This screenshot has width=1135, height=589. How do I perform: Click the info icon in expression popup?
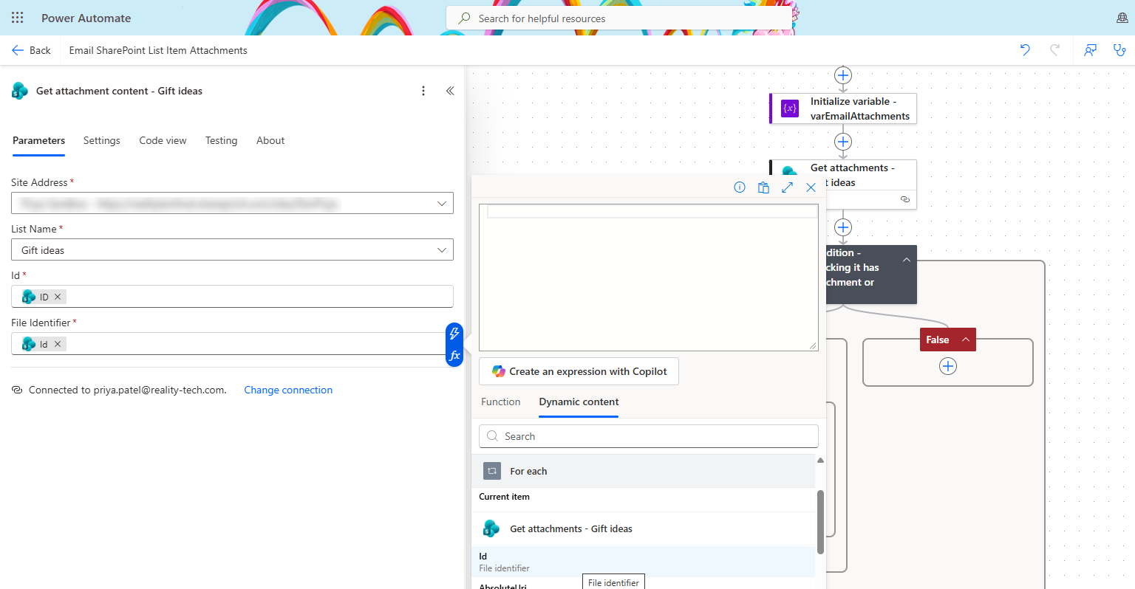click(x=740, y=187)
